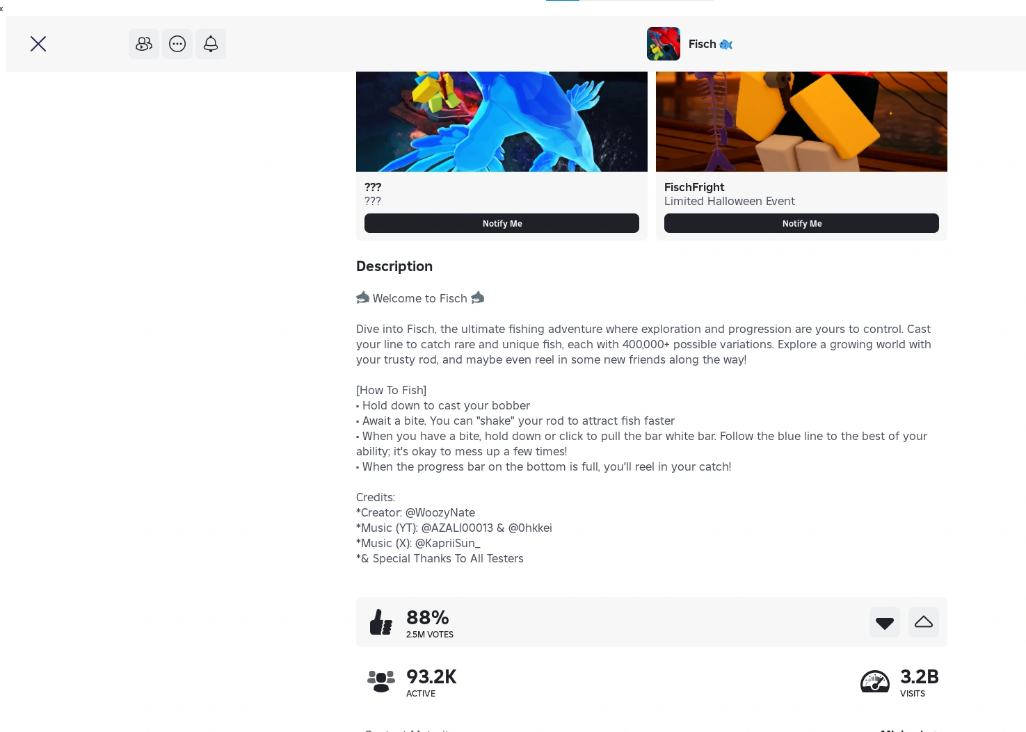Click the 3.2B visits count
The width and height of the screenshot is (1026, 732).
pos(920,676)
